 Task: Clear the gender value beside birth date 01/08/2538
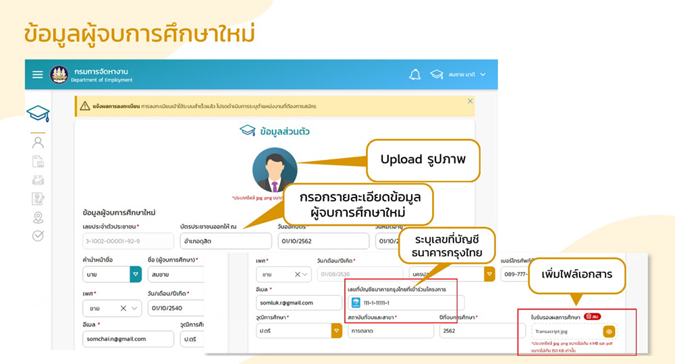click(297, 274)
